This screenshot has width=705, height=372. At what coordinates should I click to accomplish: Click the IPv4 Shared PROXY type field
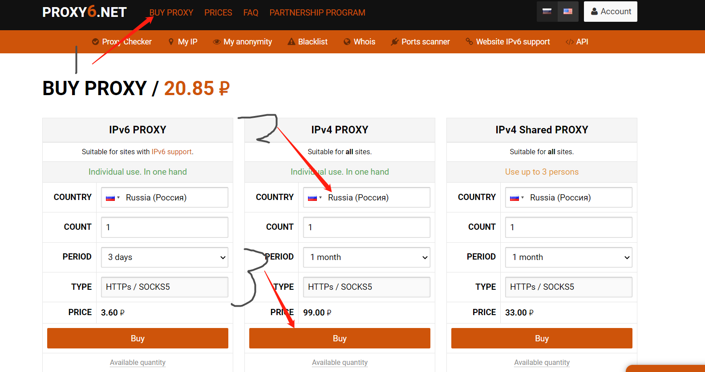[569, 287]
